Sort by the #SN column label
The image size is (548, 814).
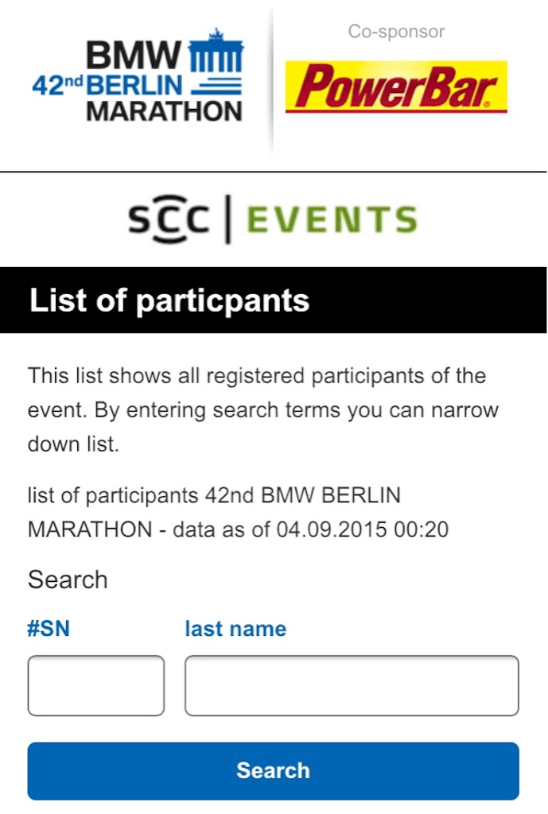click(49, 629)
